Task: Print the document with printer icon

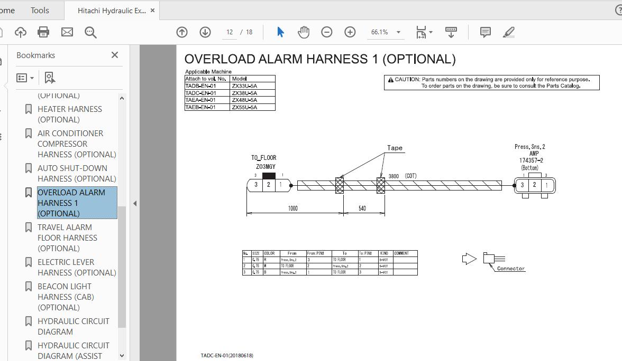Action: point(43,32)
